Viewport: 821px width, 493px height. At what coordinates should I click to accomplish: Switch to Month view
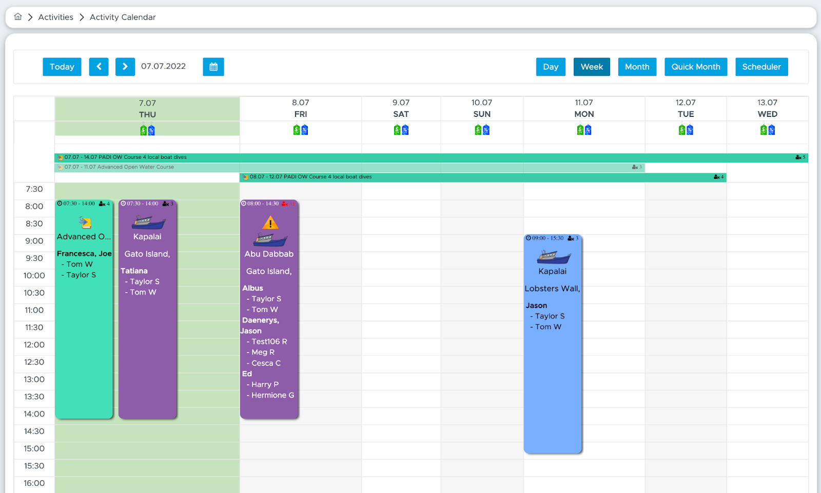click(x=637, y=67)
